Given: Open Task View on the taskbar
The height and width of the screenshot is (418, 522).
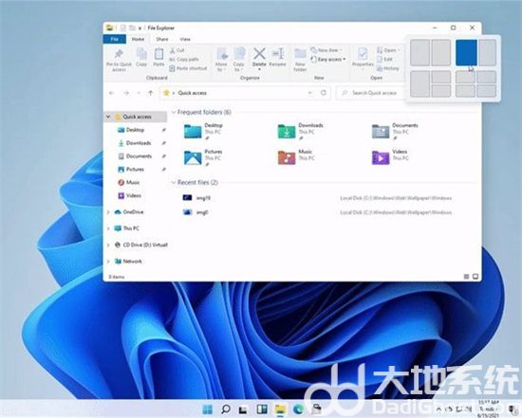Looking at the screenshot, I should point(244,409).
